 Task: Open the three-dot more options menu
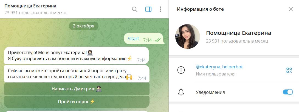[160, 9]
